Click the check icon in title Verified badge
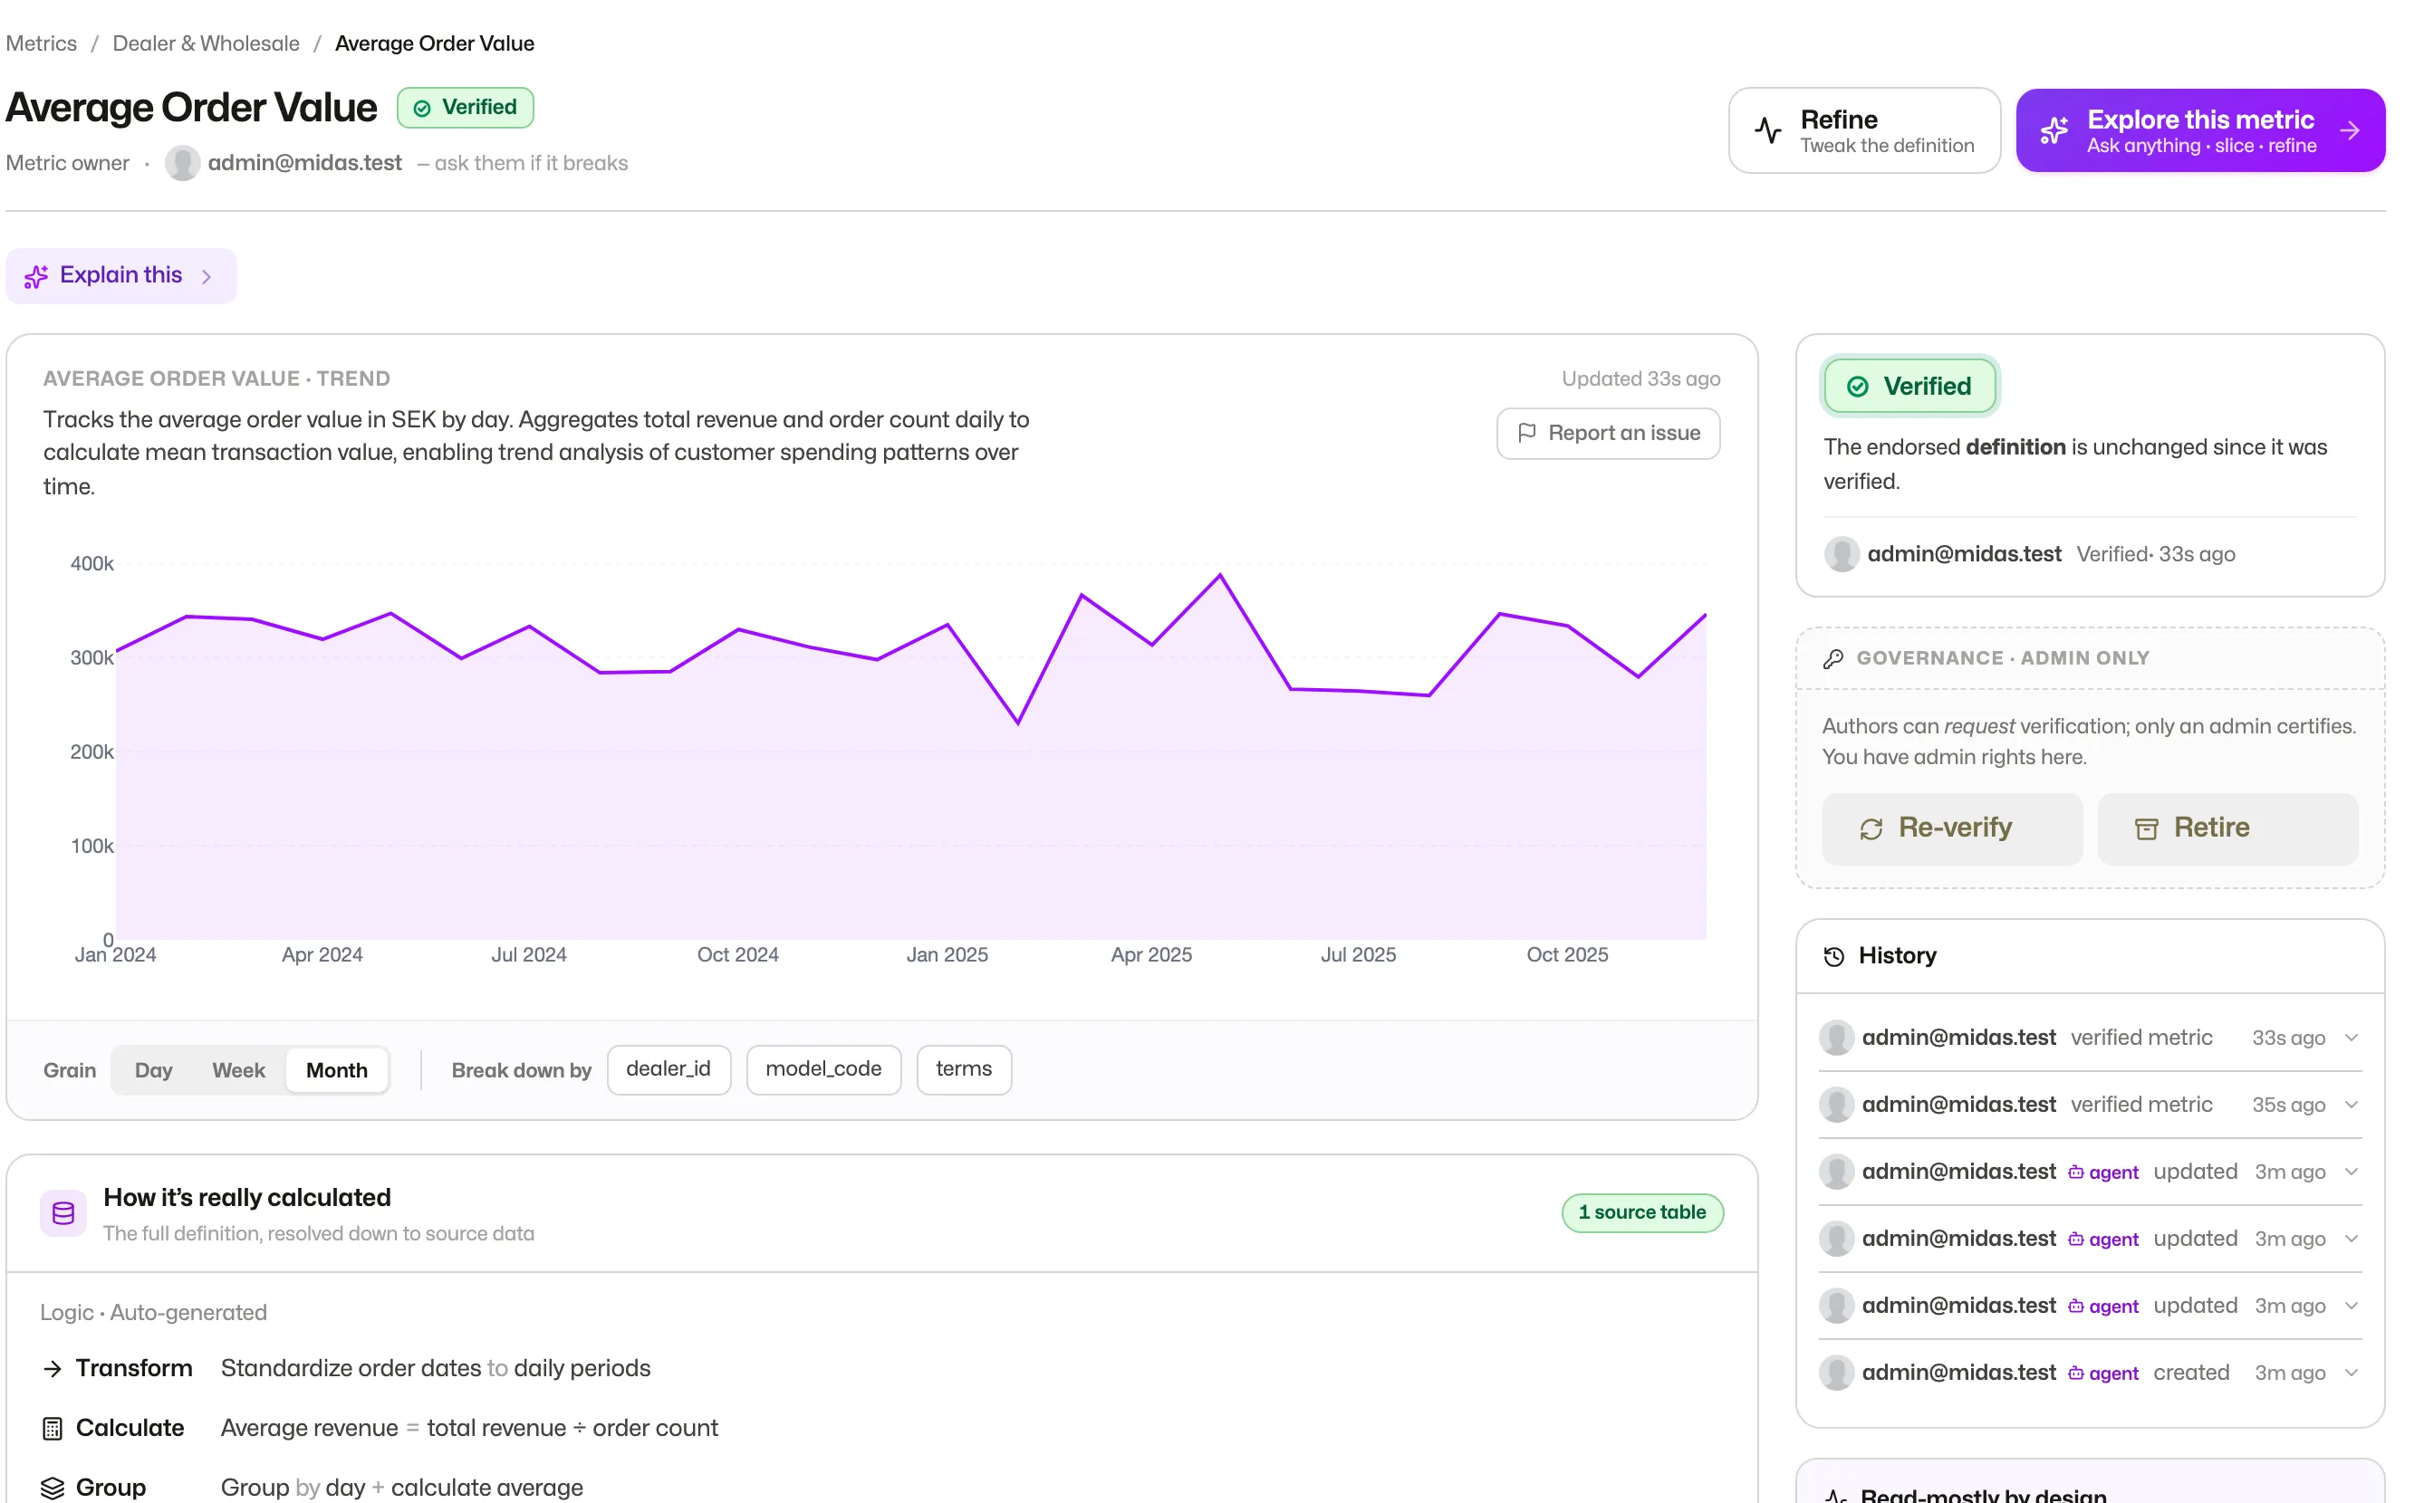2424x1503 pixels. click(422, 108)
